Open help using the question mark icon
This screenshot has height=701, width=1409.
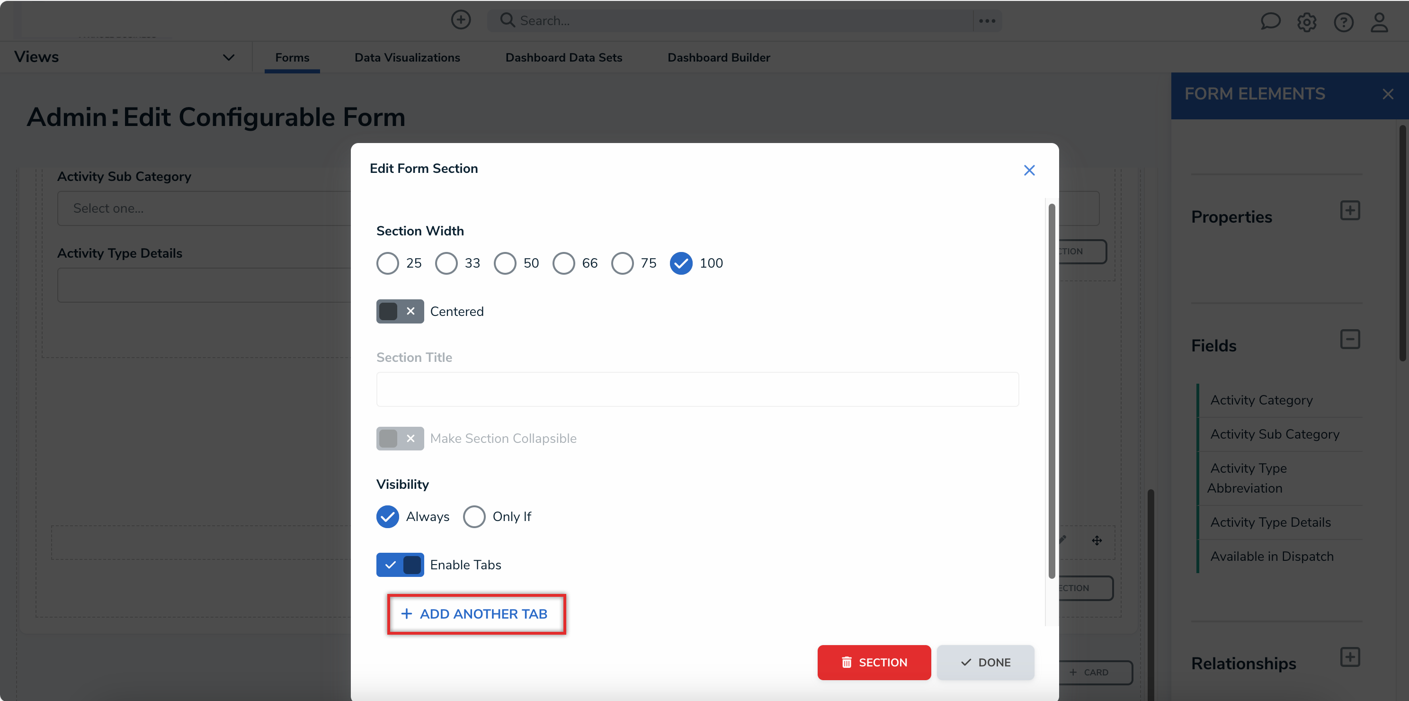point(1344,22)
